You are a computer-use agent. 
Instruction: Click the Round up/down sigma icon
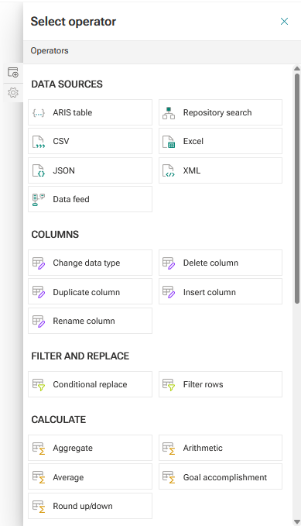coord(39,506)
